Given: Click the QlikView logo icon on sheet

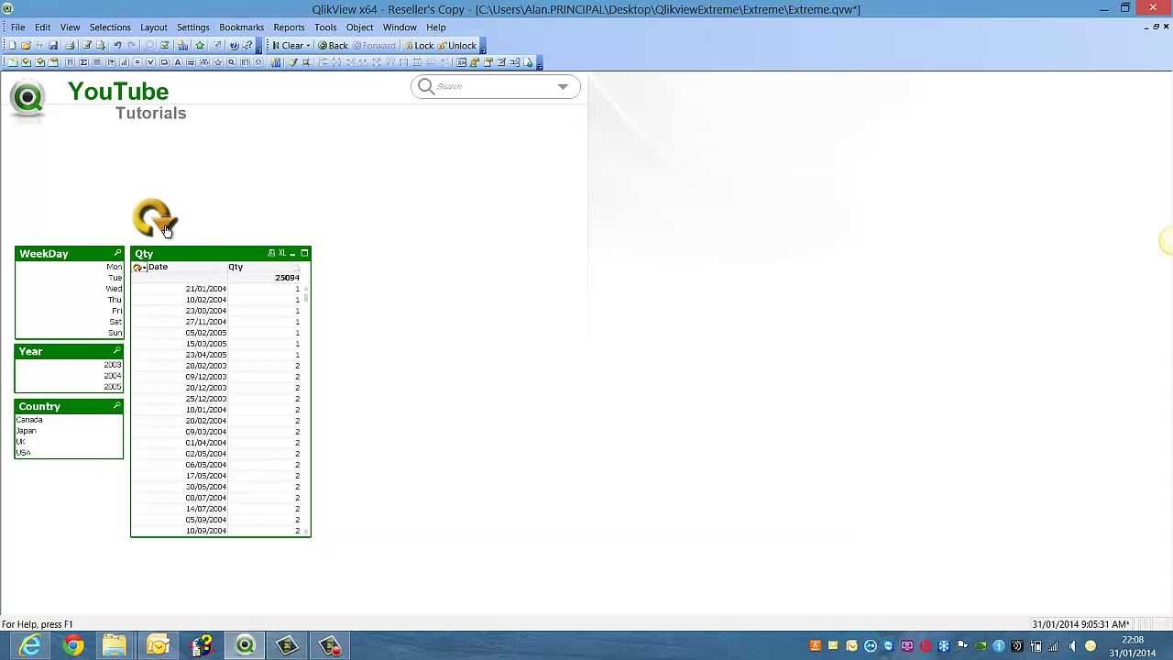Looking at the screenshot, I should pos(27,99).
